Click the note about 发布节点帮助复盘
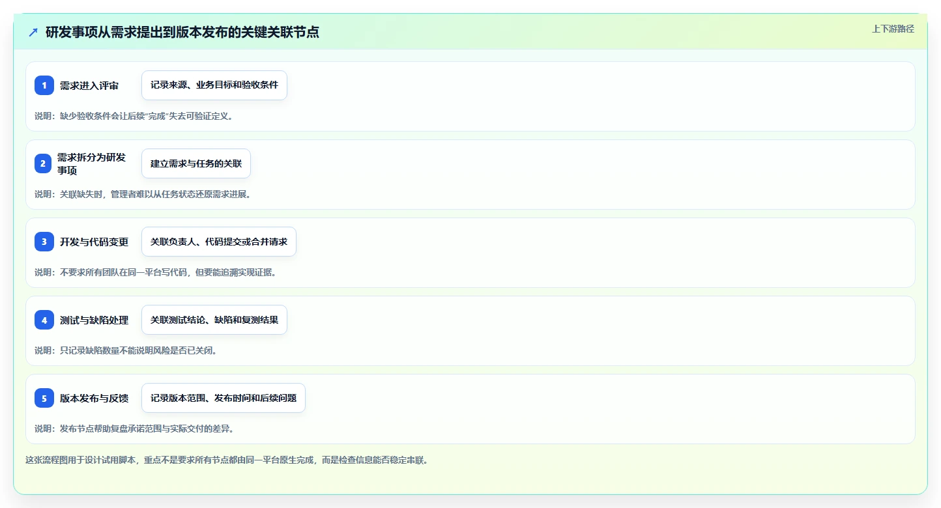The height and width of the screenshot is (508, 941). (134, 429)
